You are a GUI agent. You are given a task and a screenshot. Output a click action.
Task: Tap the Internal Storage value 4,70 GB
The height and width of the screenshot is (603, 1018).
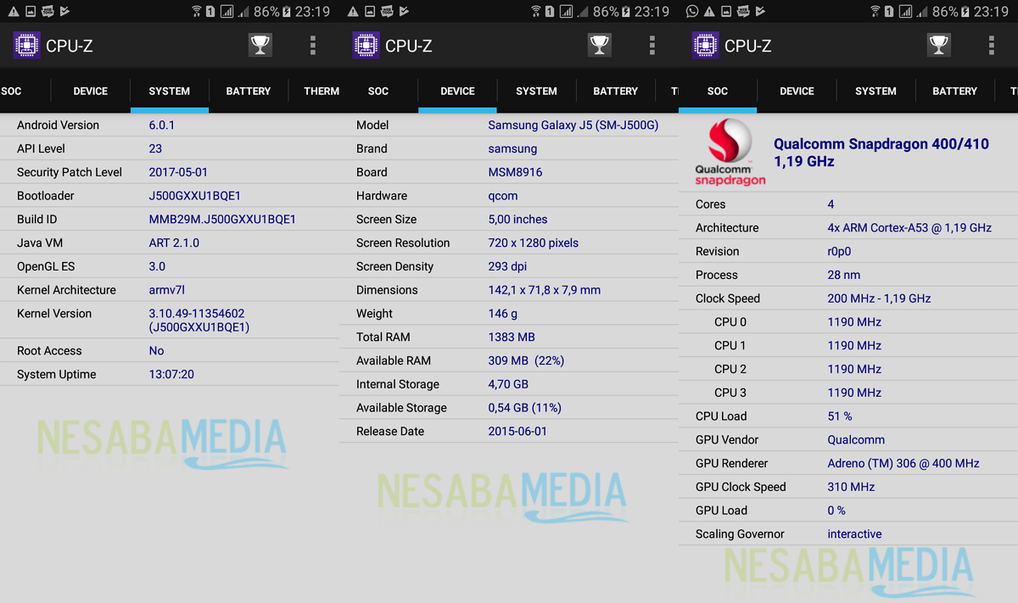[x=508, y=384]
